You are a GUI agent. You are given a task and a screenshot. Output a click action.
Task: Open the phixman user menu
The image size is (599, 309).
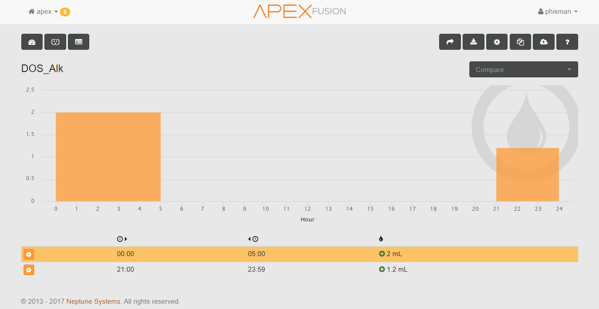point(558,12)
